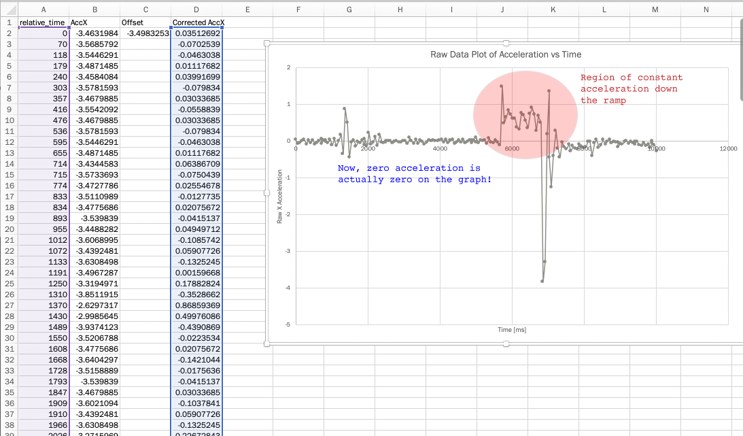Image resolution: width=743 pixels, height=436 pixels.
Task: Click the blue 'Now, zero acceleration' text box
Action: pyautogui.click(x=415, y=173)
